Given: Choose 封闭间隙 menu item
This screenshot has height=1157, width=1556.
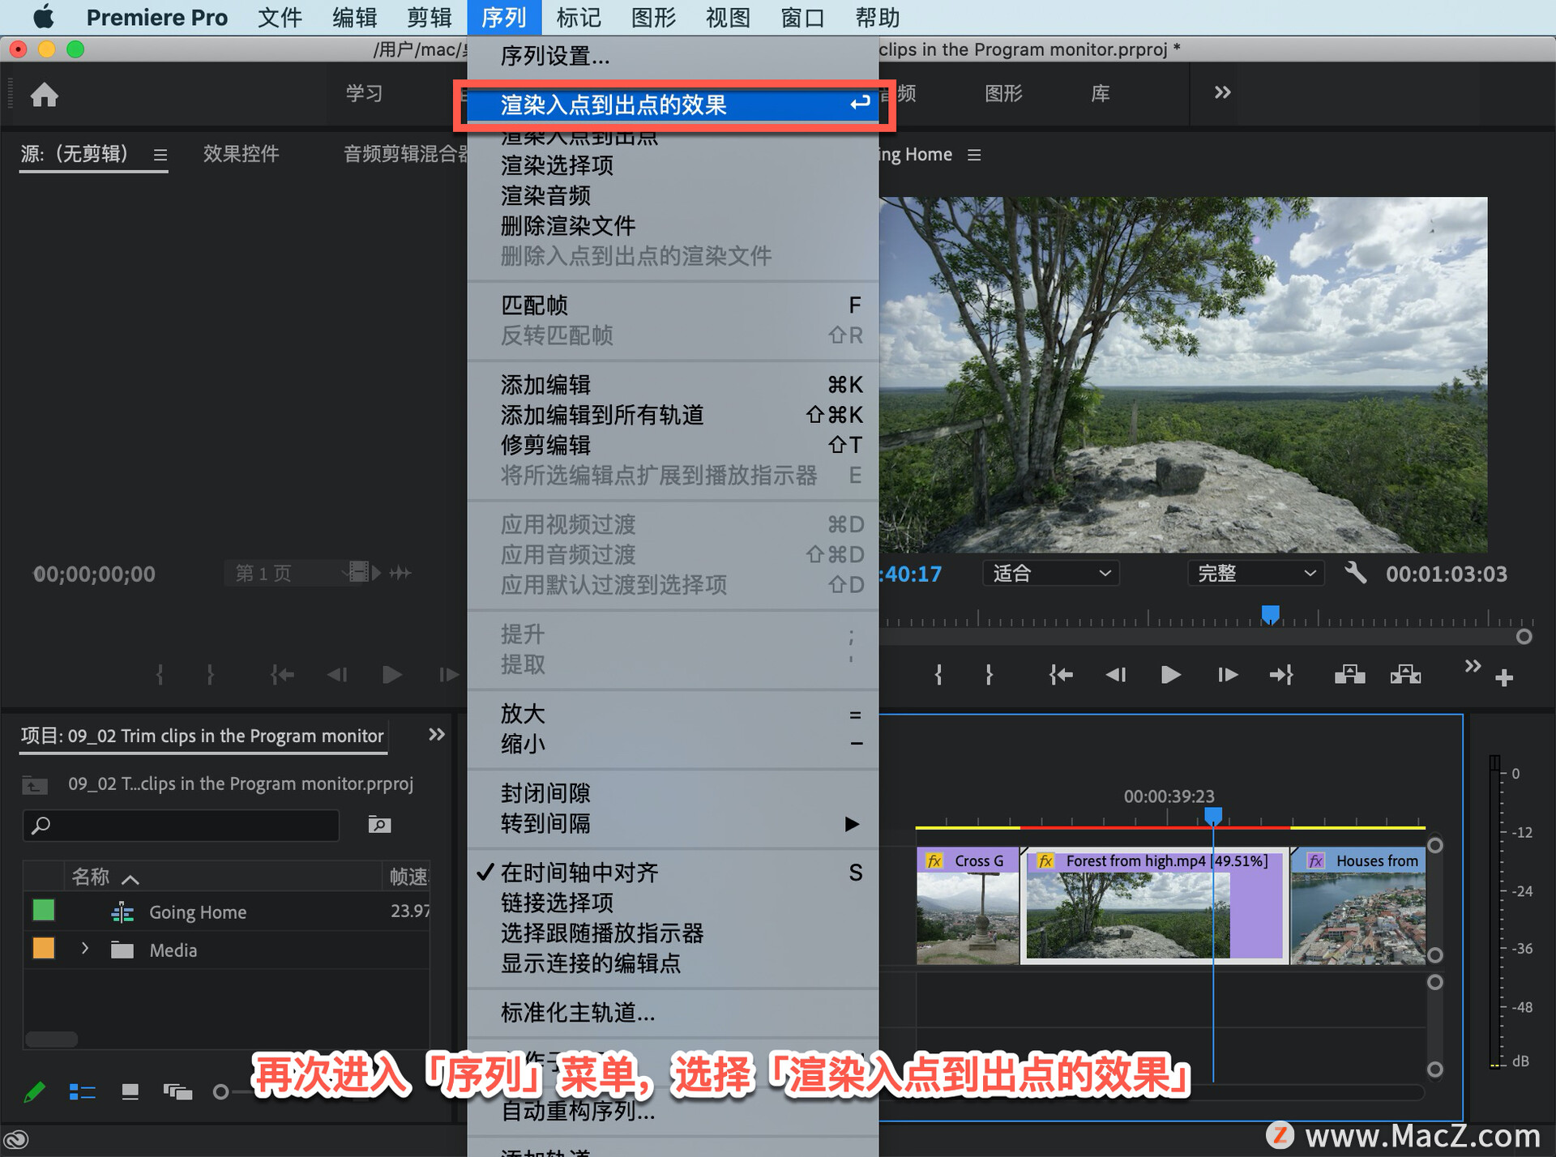Looking at the screenshot, I should (x=673, y=793).
